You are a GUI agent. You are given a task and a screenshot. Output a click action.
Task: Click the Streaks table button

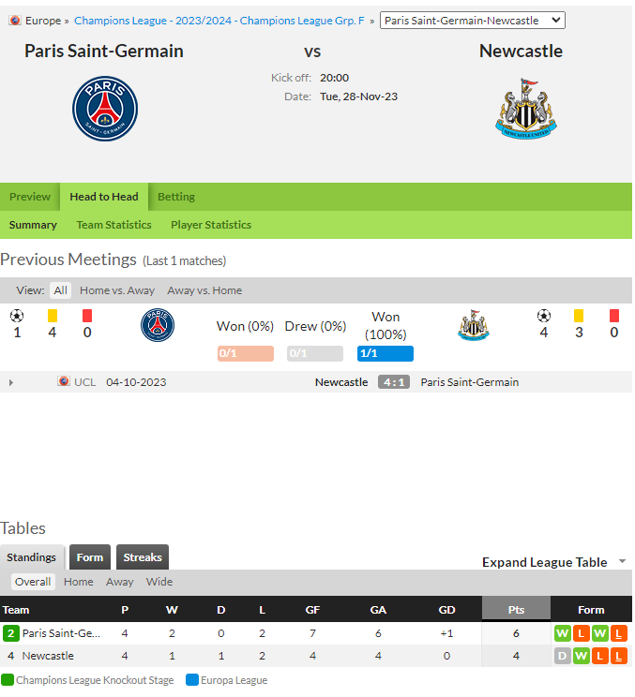(x=143, y=557)
